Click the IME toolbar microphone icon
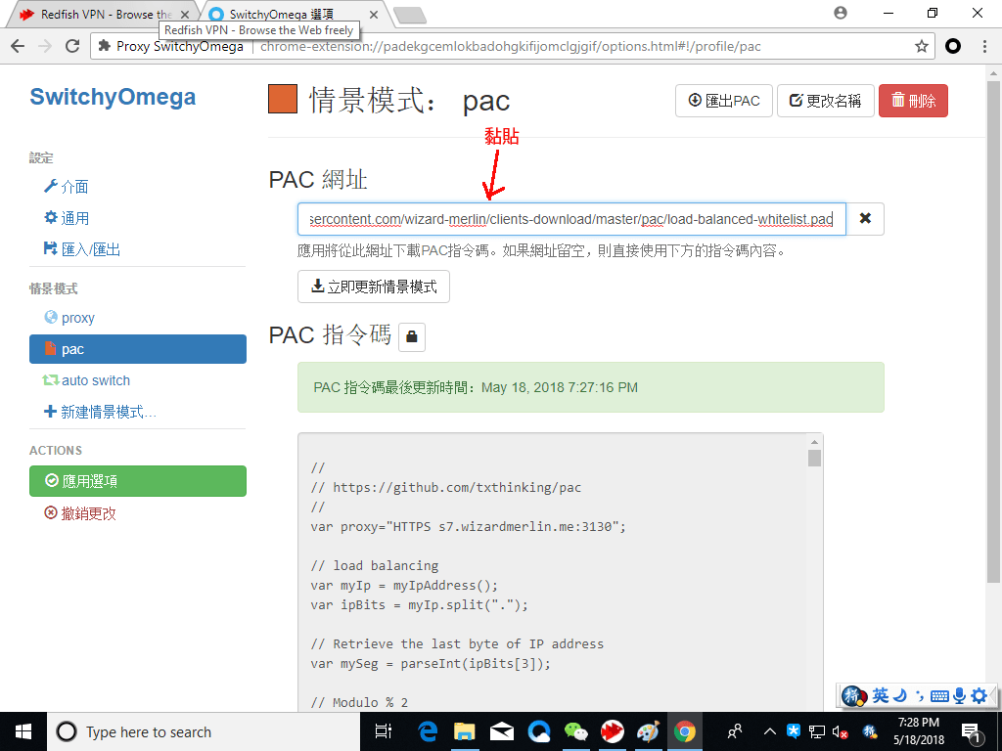 (x=959, y=695)
